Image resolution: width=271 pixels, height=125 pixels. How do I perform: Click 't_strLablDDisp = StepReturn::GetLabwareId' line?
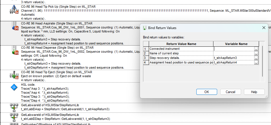click(66, 119)
